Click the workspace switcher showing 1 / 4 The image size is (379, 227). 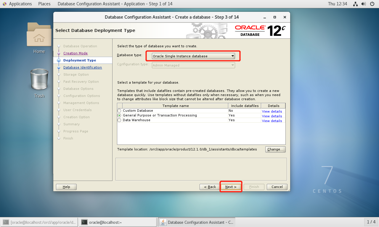coord(371,222)
